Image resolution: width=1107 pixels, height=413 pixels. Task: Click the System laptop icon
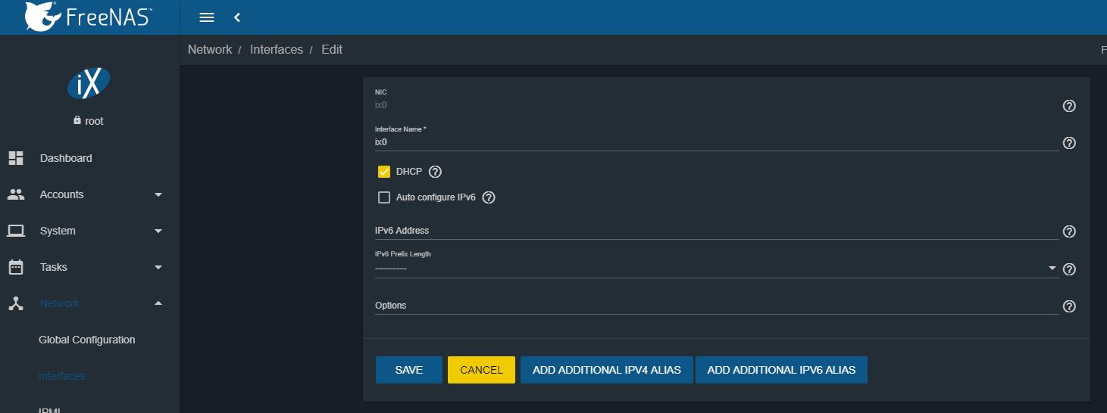pyautogui.click(x=16, y=231)
